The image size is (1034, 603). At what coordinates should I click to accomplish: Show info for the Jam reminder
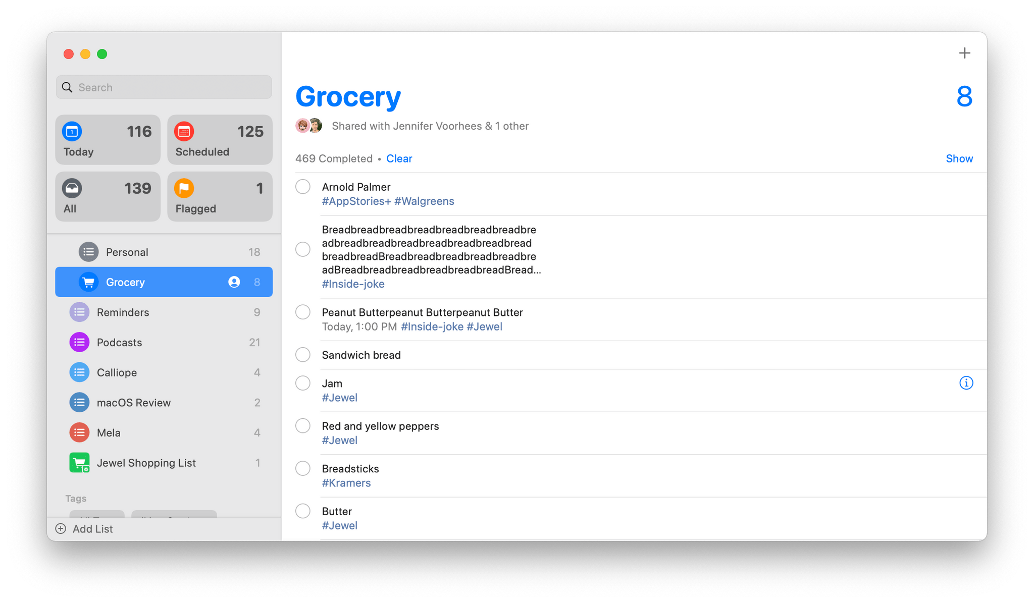966,383
